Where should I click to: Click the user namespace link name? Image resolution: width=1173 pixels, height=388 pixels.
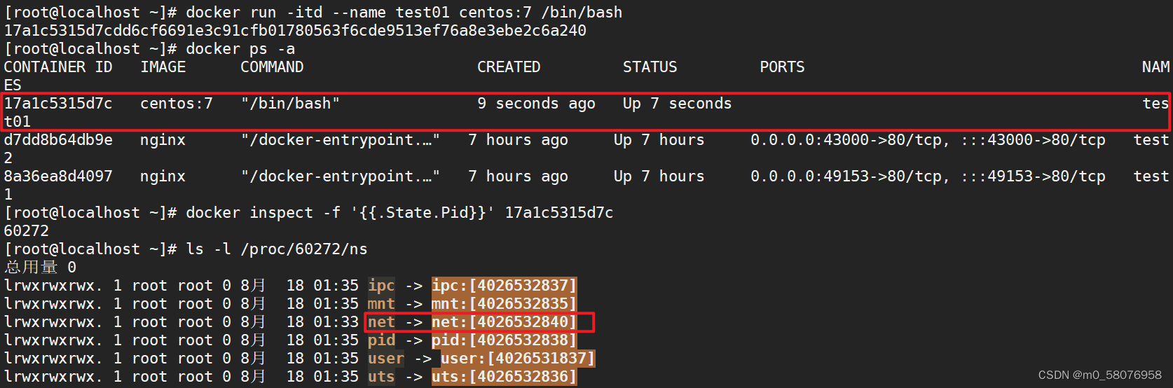386,359
